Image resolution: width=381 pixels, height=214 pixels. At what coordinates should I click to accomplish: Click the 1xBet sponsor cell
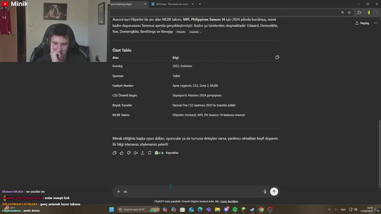pos(176,76)
